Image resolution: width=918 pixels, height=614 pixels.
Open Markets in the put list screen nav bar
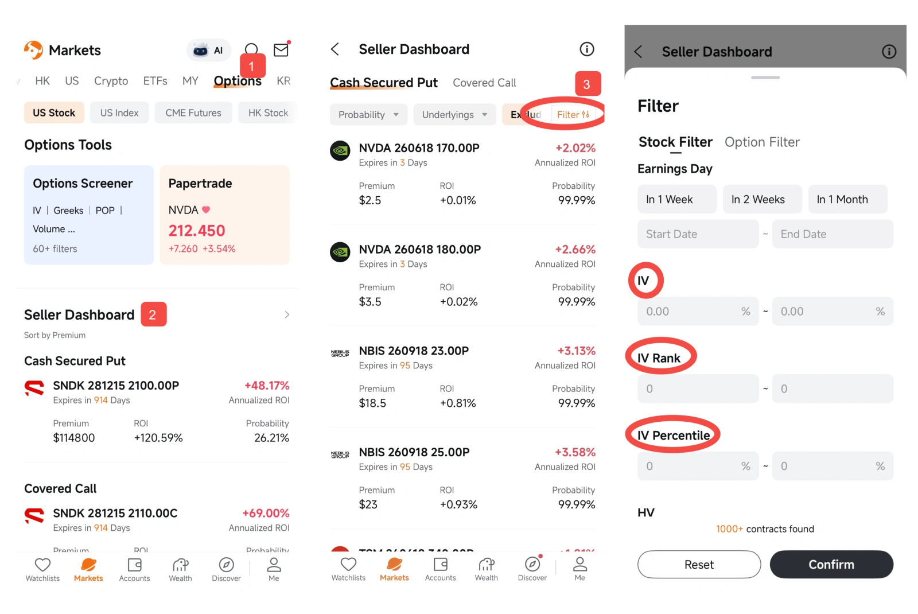[394, 569]
